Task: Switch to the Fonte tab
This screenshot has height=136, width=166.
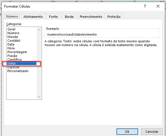Action: tap(53, 17)
